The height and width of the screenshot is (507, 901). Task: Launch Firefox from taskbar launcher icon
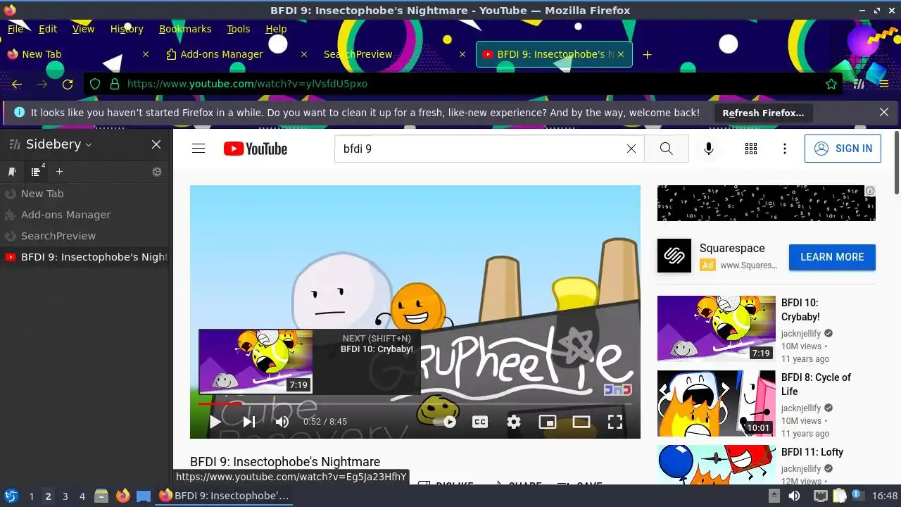[122, 496]
